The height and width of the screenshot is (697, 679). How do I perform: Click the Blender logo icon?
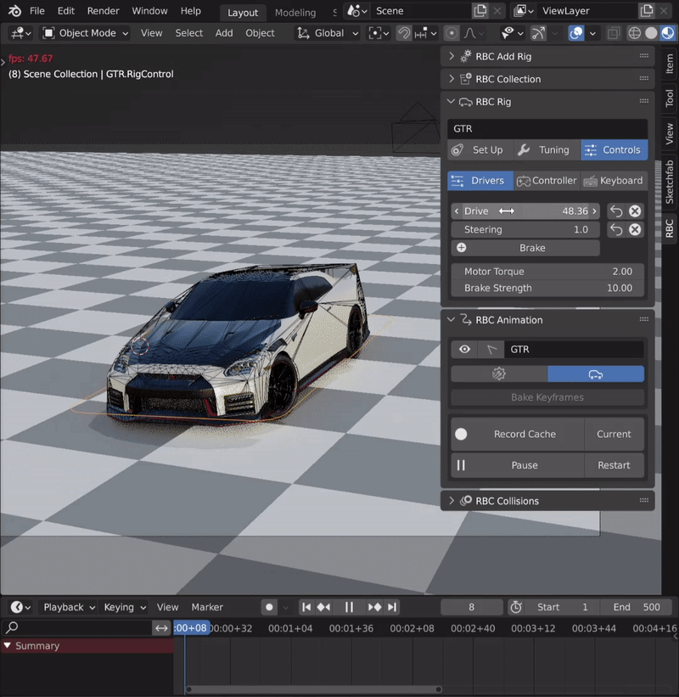pyautogui.click(x=14, y=11)
